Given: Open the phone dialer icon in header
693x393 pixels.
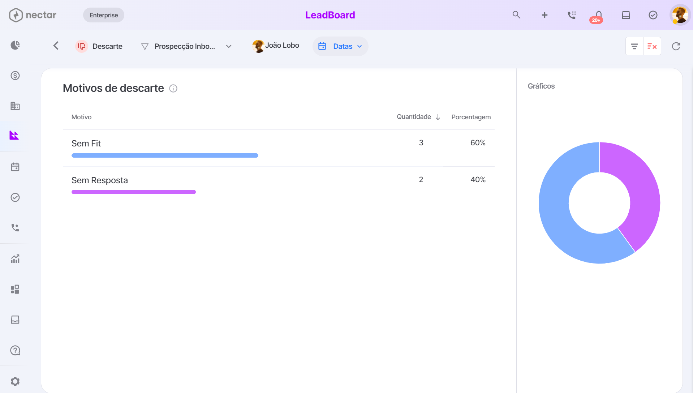Looking at the screenshot, I should pyautogui.click(x=572, y=15).
